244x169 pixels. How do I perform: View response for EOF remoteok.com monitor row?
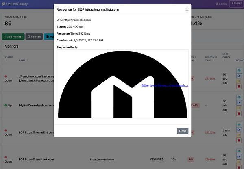(239, 151)
